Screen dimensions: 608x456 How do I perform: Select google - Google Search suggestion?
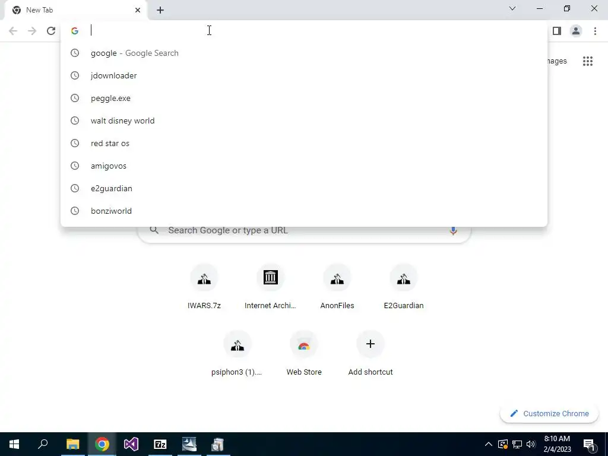pyautogui.click(x=304, y=53)
